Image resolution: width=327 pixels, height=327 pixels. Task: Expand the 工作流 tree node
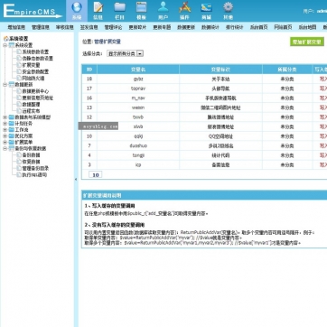[5, 130]
